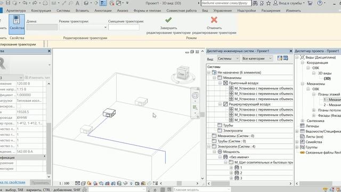Select the Легенды item in Project Browser
Image resolution: width=341 pixels, height=192 pixels.
pyautogui.click(x=312, y=126)
